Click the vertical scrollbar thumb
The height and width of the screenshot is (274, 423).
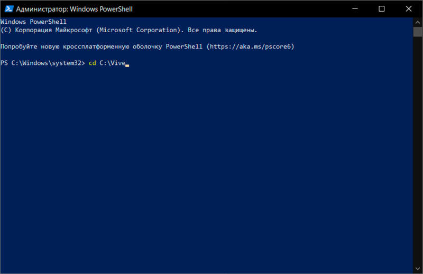tap(418, 32)
